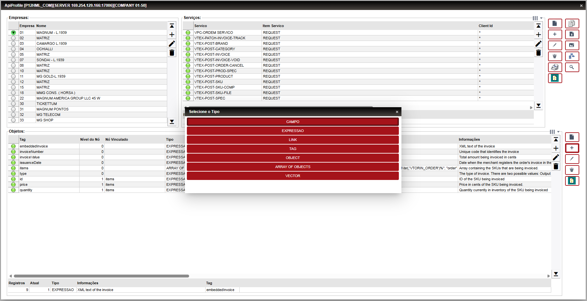Viewport: 587px width, 301px height.
Task: Select radio for MG GOLD-L.1939
Action: [x=13, y=76]
